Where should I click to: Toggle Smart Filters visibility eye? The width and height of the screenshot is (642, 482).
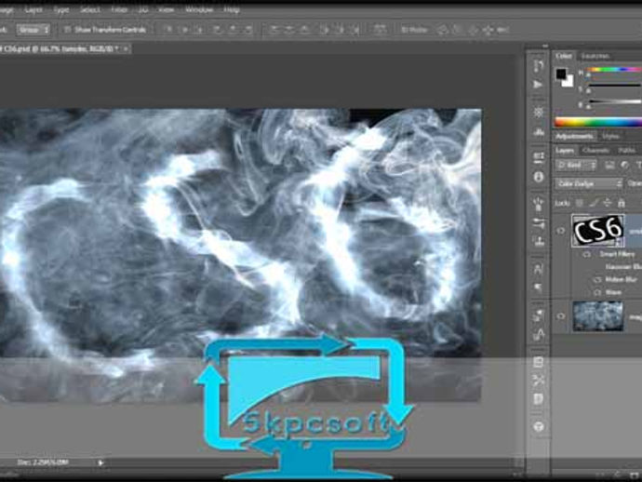[x=587, y=254]
